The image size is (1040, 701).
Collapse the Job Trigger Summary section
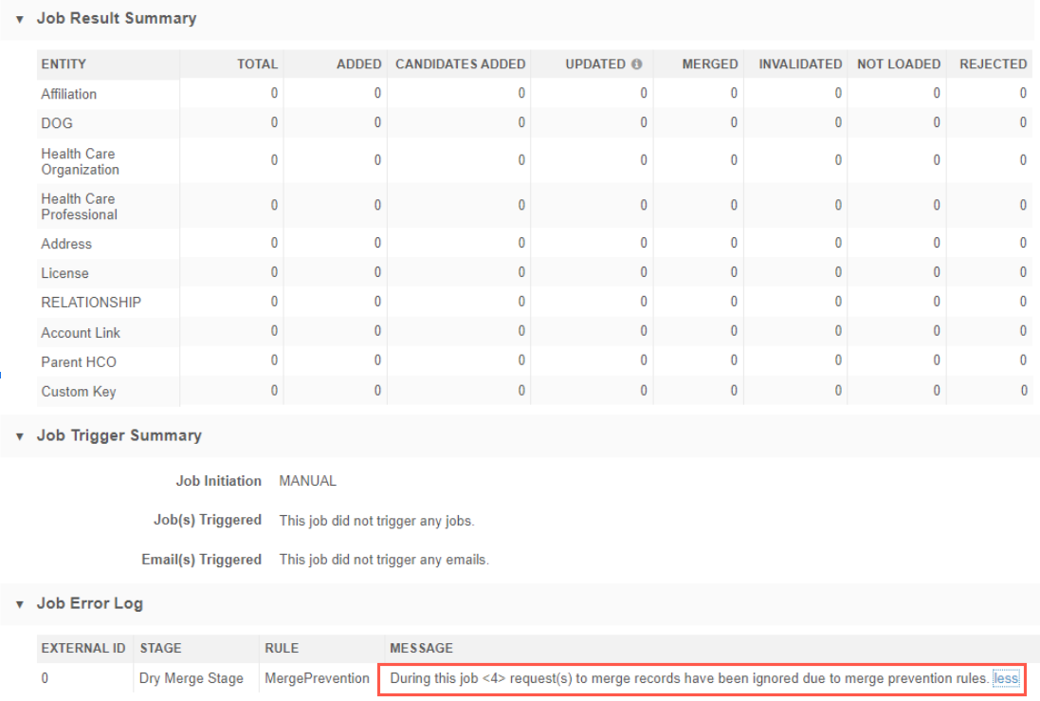point(19,436)
